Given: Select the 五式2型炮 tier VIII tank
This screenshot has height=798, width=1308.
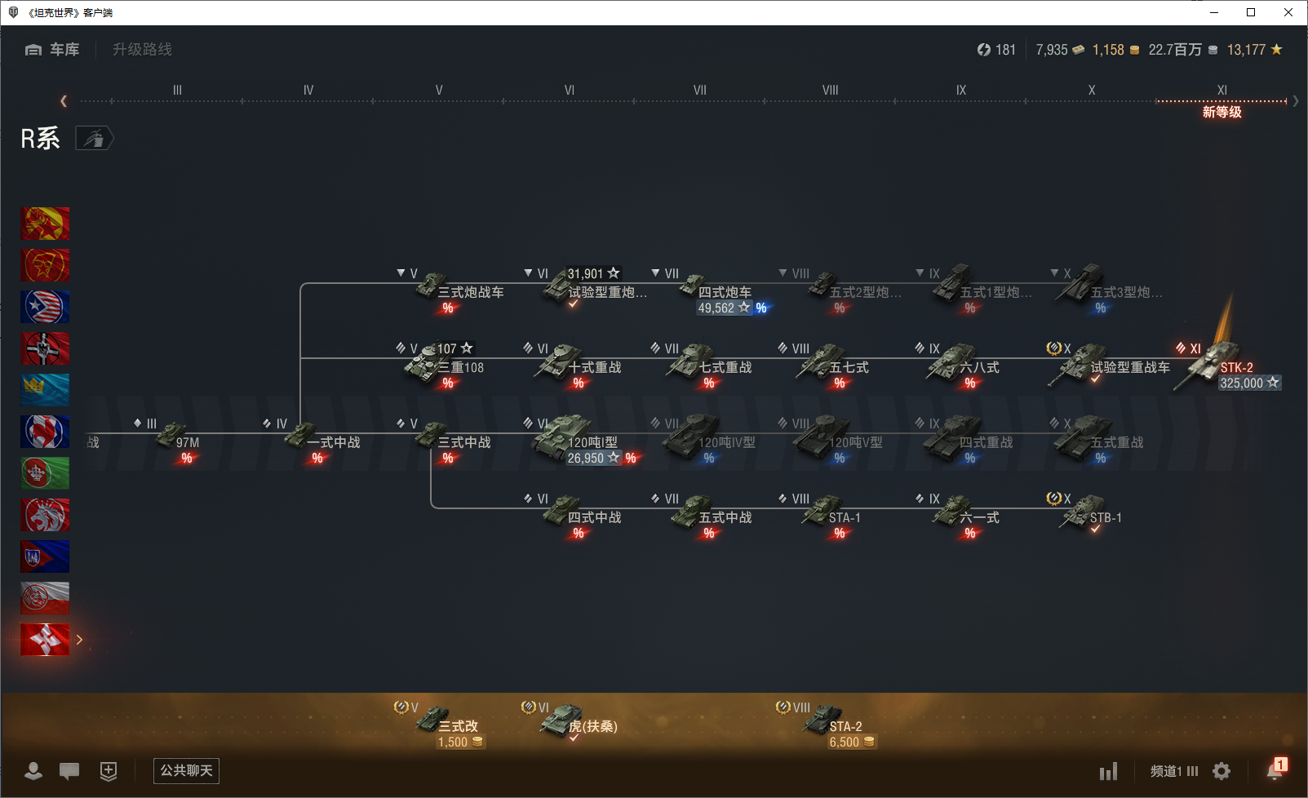Looking at the screenshot, I should click(840, 290).
